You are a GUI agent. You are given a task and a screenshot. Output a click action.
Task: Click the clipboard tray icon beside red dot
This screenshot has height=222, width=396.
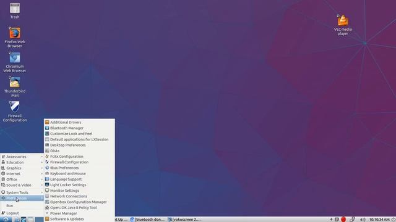point(337,220)
